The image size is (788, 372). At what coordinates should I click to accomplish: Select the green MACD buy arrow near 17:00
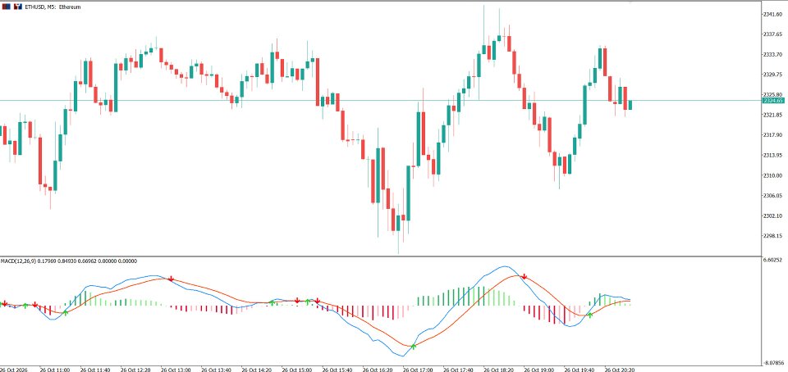coord(413,347)
